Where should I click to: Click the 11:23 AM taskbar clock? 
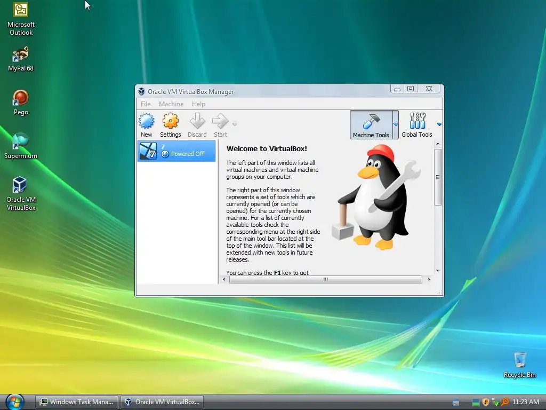(525, 402)
